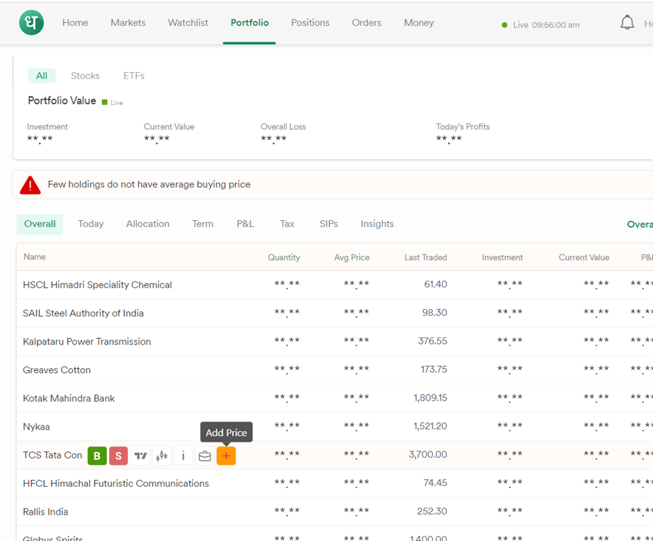Click the red Sell button for TCS
The width and height of the screenshot is (653, 541).
(119, 456)
